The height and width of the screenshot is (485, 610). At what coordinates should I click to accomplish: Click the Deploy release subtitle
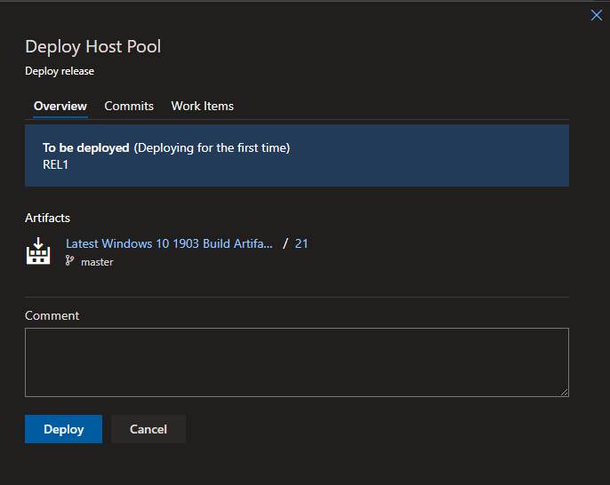pyautogui.click(x=60, y=71)
